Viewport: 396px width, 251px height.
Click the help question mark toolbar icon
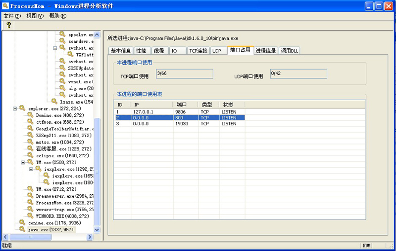pyautogui.click(x=8, y=25)
